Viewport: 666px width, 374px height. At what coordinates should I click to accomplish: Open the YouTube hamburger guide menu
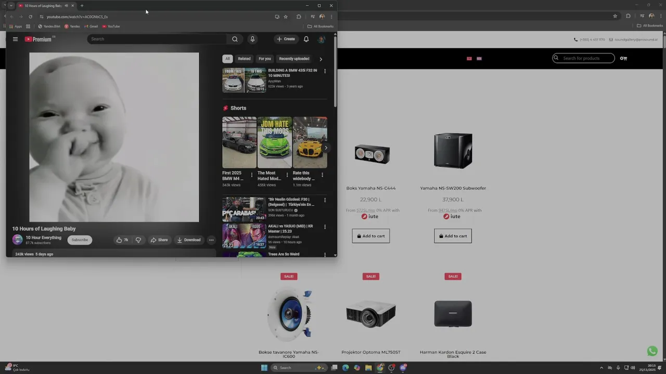pyautogui.click(x=15, y=39)
